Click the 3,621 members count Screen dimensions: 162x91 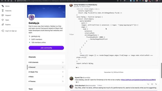pyautogui.click(x=37, y=39)
